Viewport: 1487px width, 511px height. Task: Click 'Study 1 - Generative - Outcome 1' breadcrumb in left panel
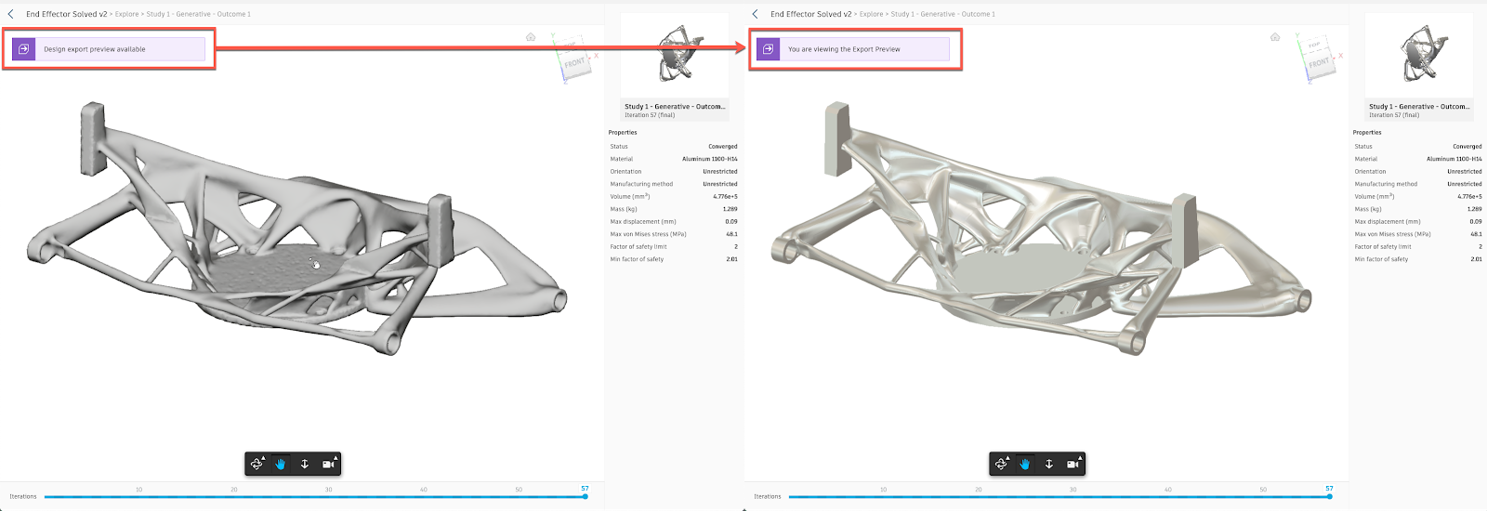[x=199, y=14]
